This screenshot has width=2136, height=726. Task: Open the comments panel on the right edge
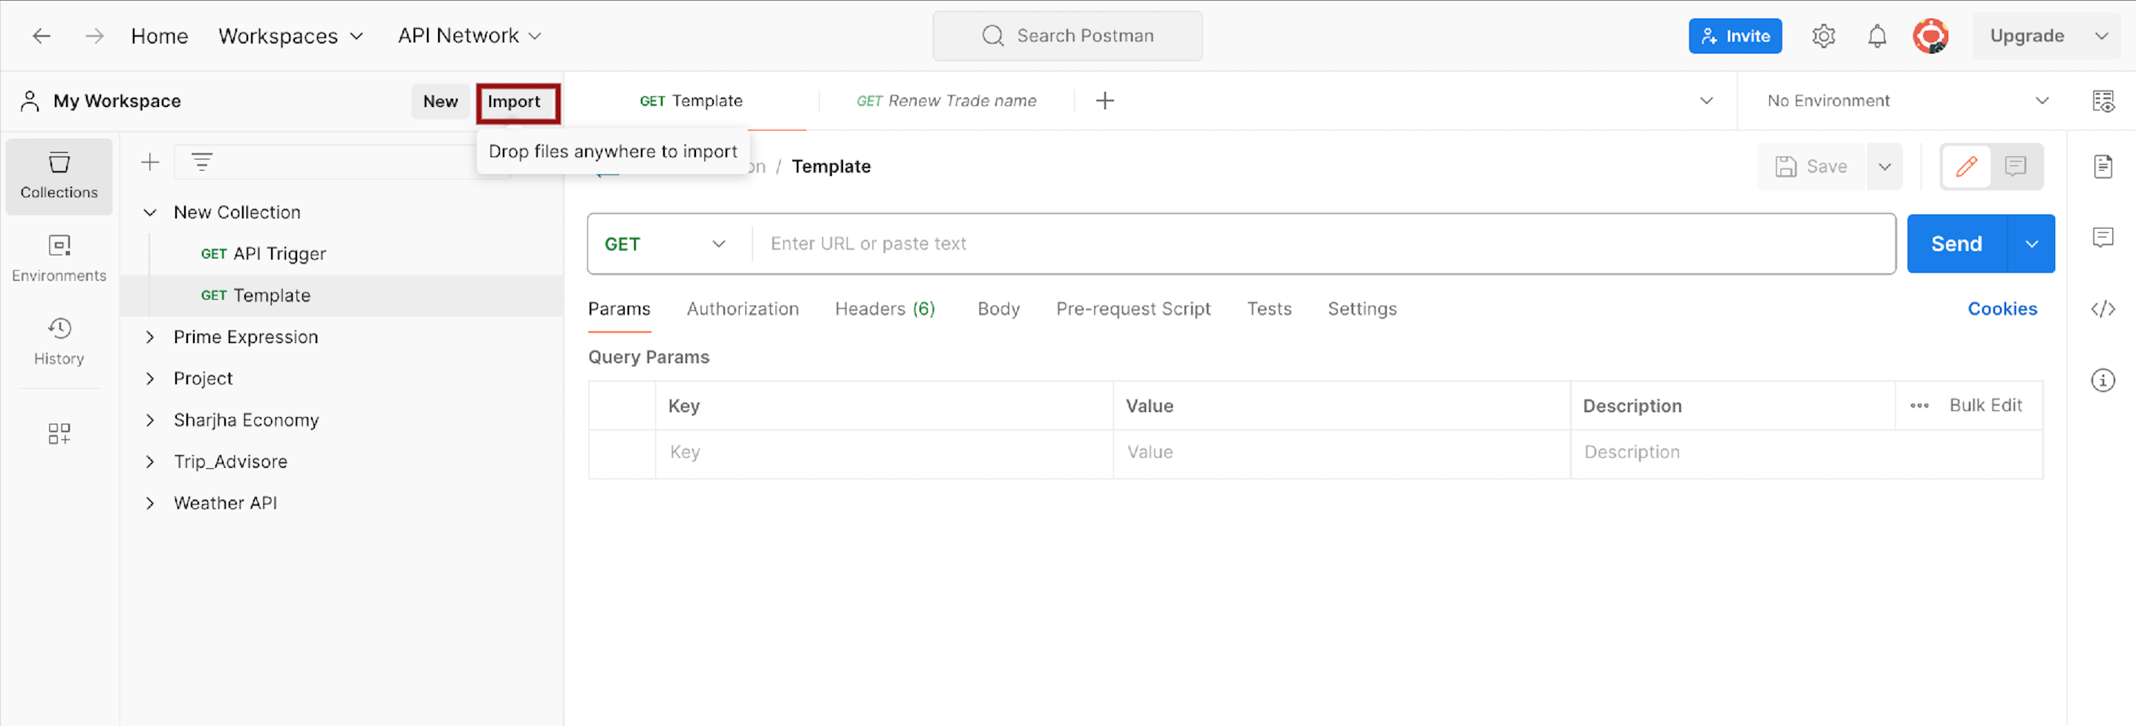pos(2105,238)
